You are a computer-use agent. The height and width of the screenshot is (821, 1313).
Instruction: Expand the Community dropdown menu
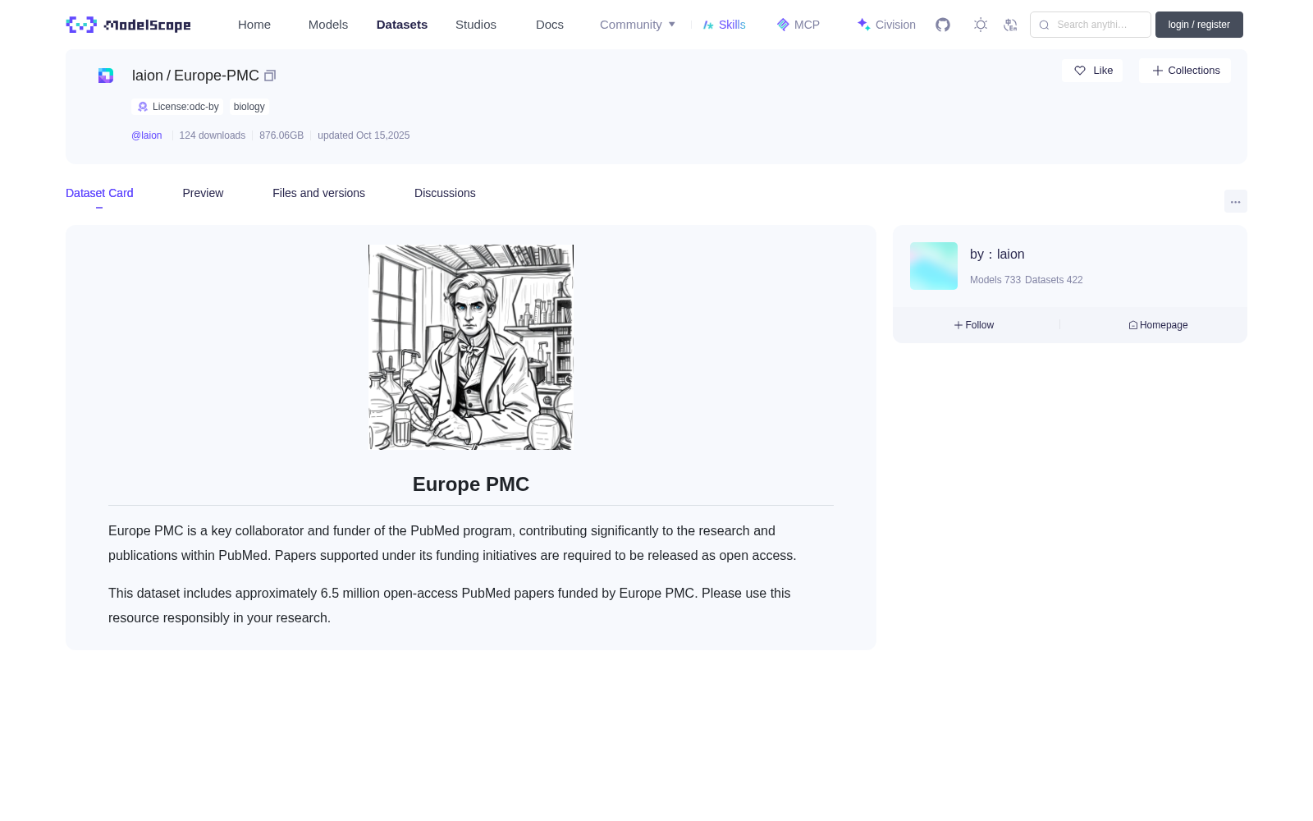pos(638,25)
